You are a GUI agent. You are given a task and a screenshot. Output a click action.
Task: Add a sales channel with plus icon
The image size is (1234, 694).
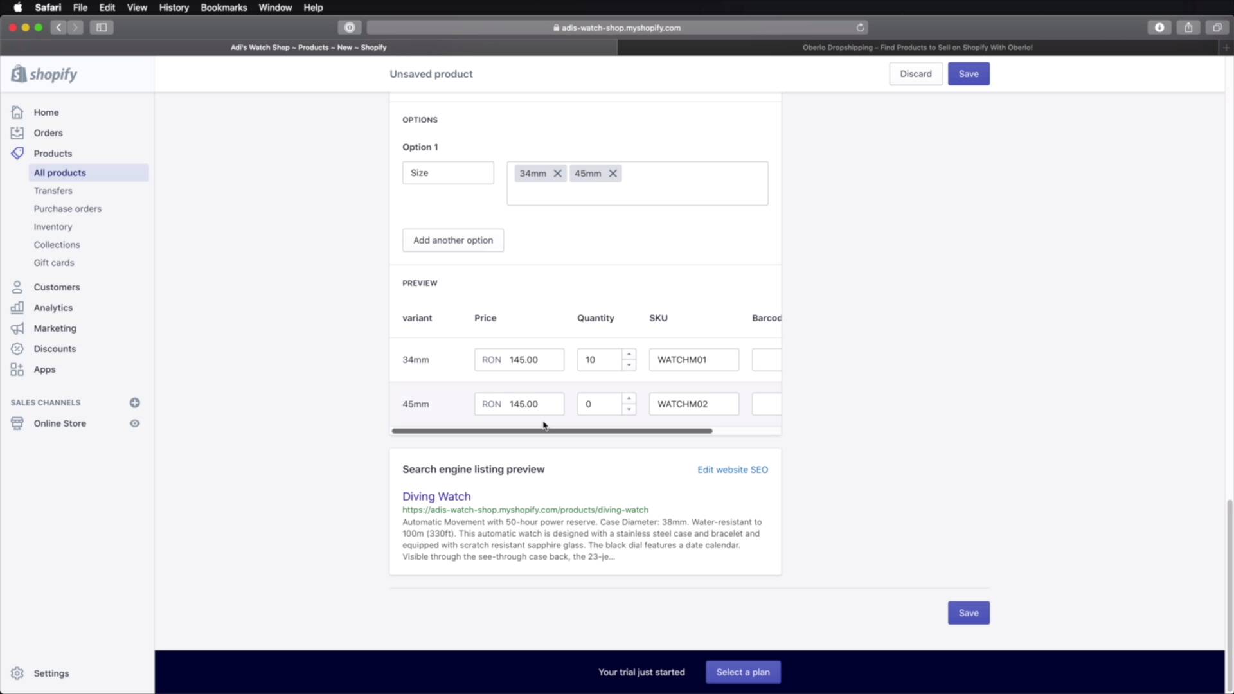pyautogui.click(x=134, y=403)
